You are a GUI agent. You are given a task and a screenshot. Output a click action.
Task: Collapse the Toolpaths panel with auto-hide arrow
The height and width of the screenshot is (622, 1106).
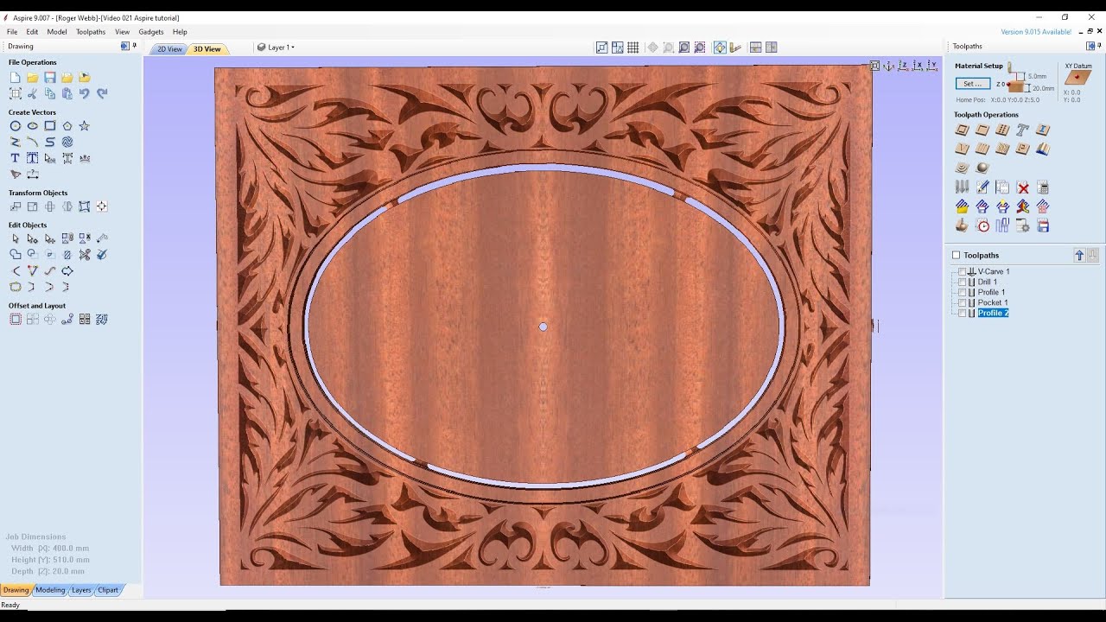tap(1089, 46)
